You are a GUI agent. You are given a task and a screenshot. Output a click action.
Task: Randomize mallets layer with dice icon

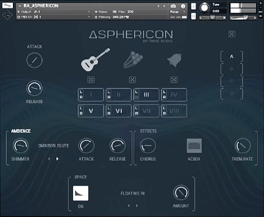click(x=132, y=80)
